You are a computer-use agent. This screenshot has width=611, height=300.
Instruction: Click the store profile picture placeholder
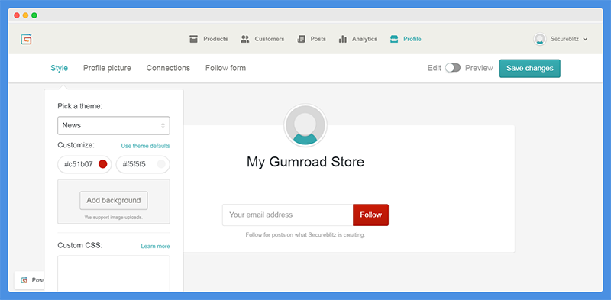tap(305, 125)
